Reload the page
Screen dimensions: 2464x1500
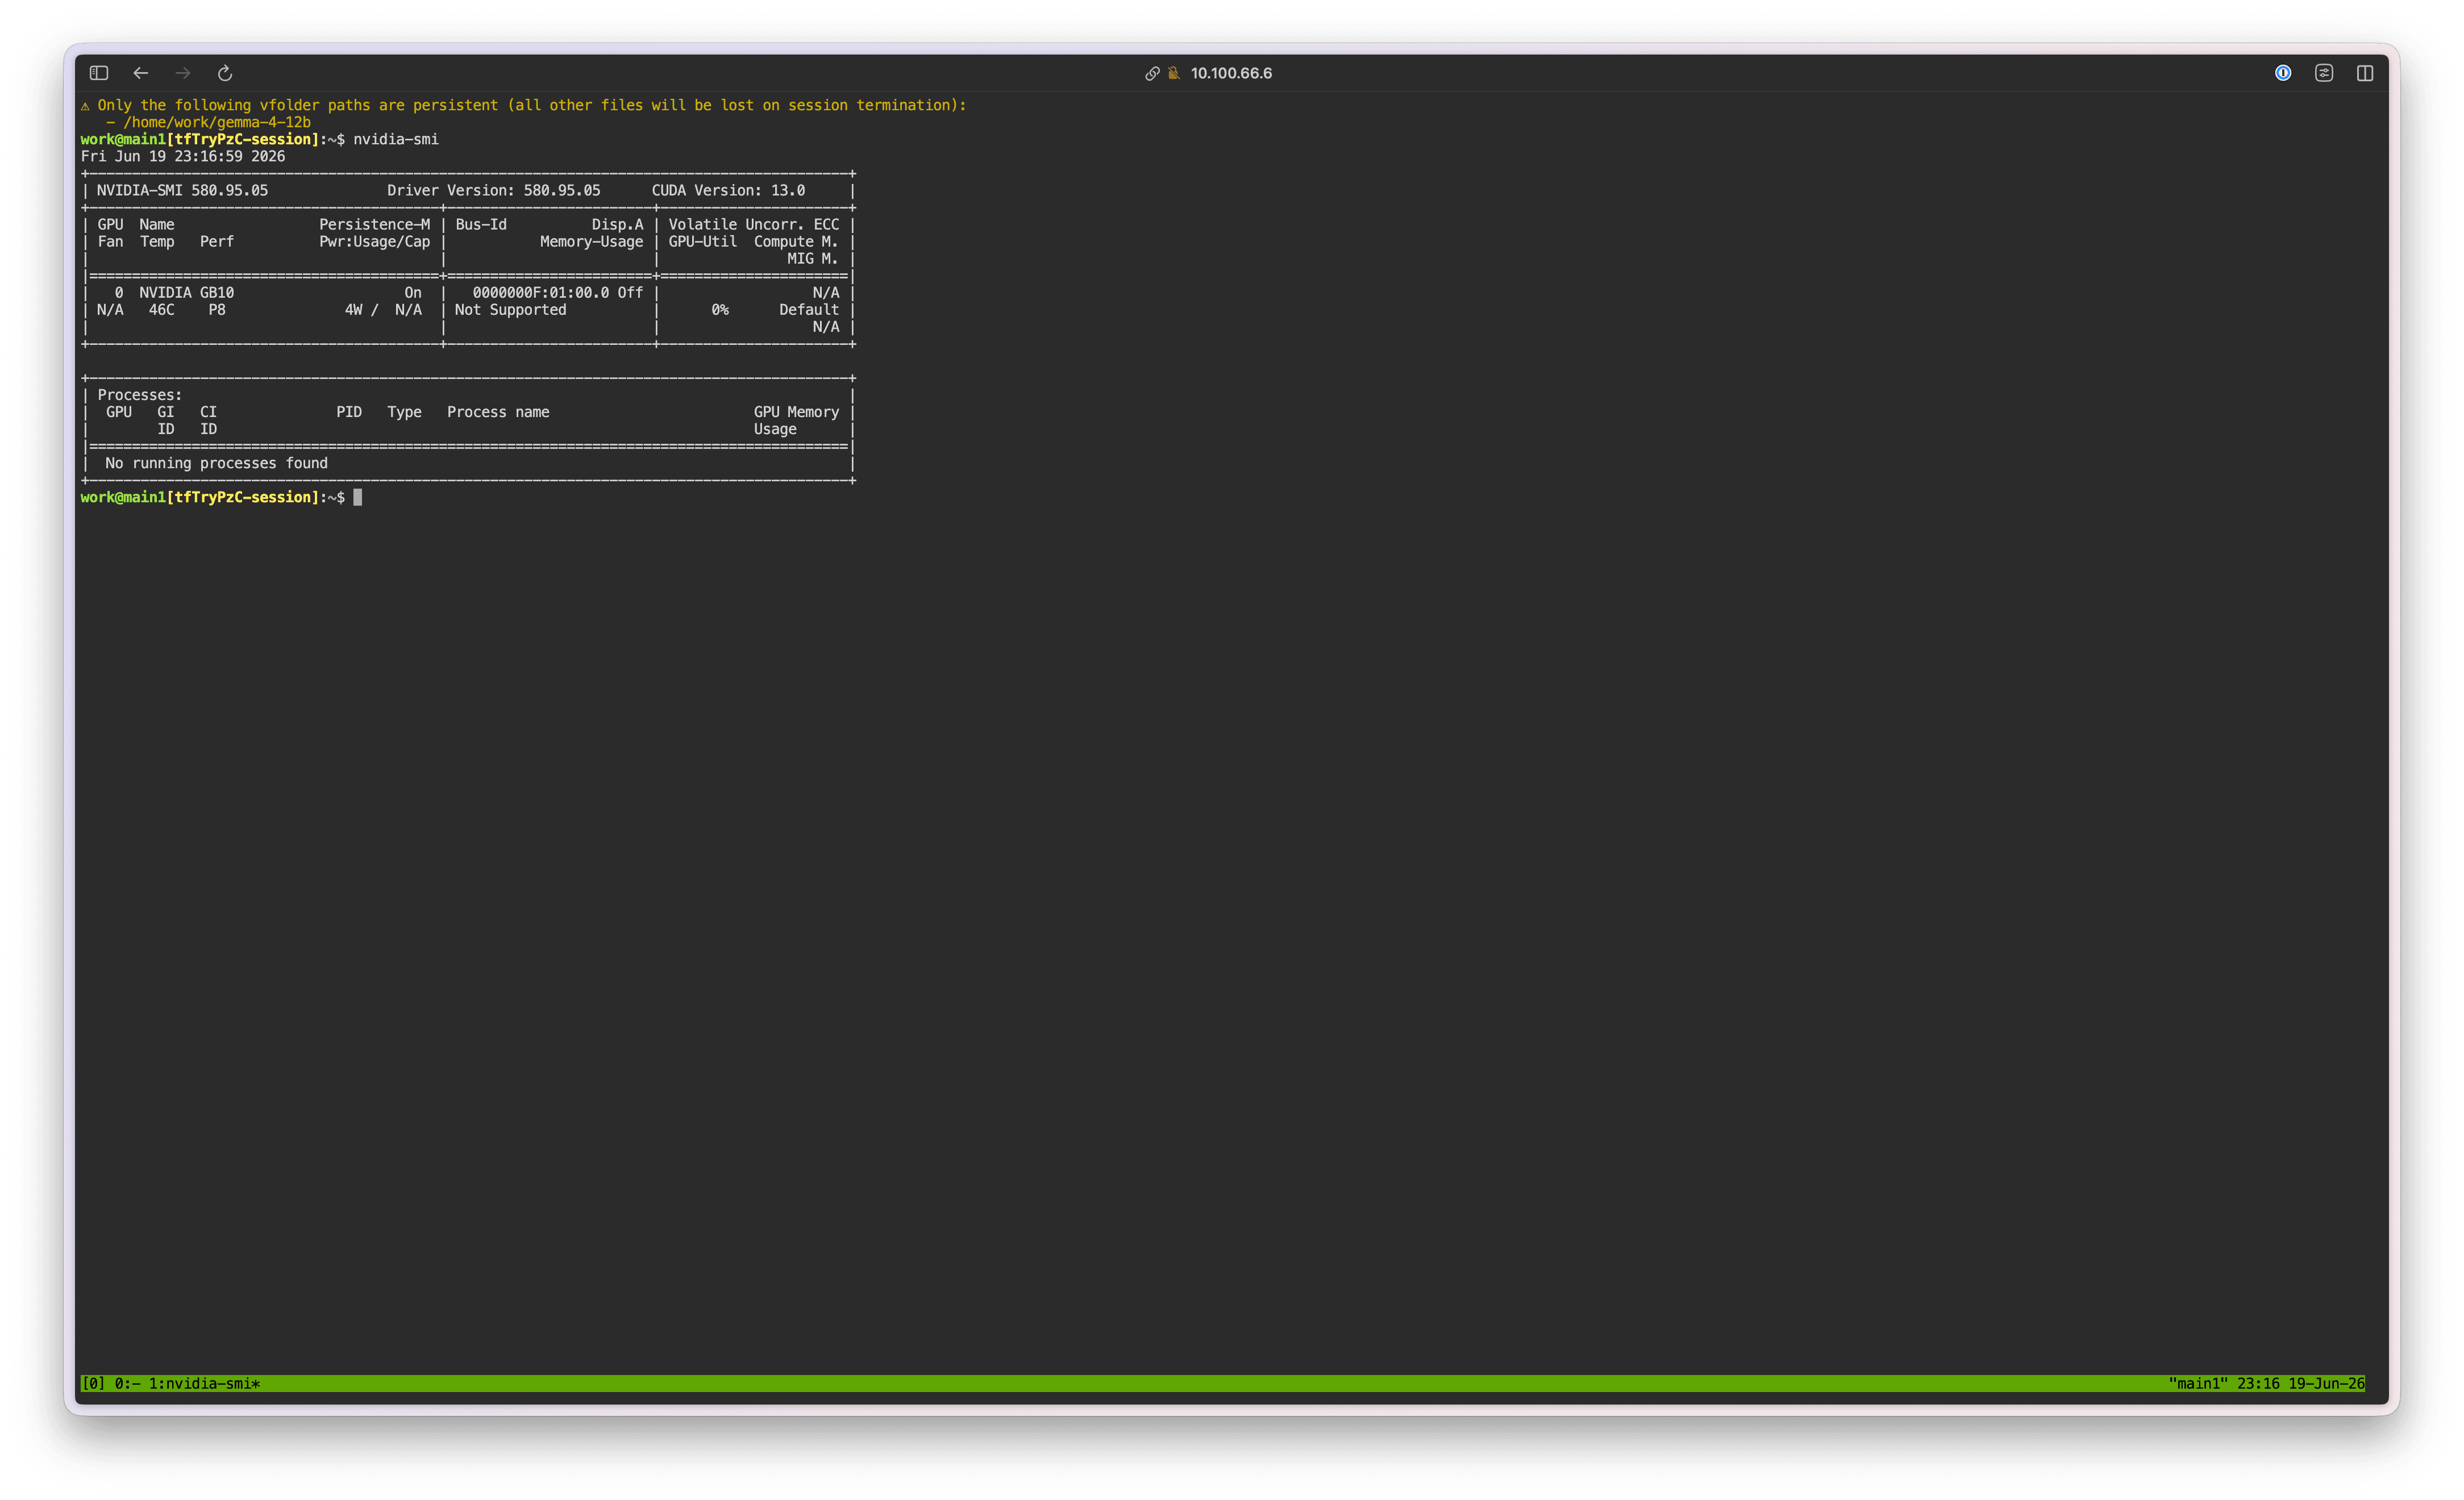pyautogui.click(x=225, y=73)
